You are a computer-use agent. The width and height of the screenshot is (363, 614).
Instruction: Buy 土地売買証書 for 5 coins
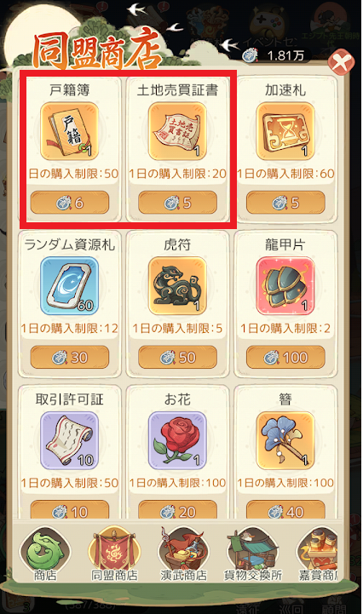point(177,203)
